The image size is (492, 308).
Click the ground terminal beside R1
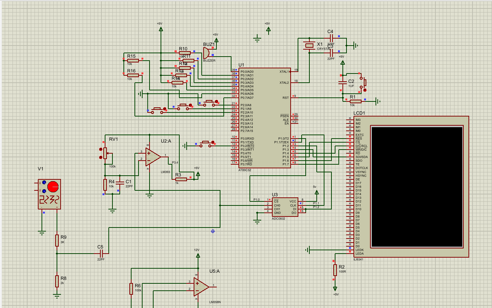coord(377,101)
